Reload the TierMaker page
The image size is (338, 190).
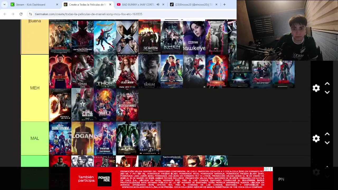pyautogui.click(x=21, y=14)
